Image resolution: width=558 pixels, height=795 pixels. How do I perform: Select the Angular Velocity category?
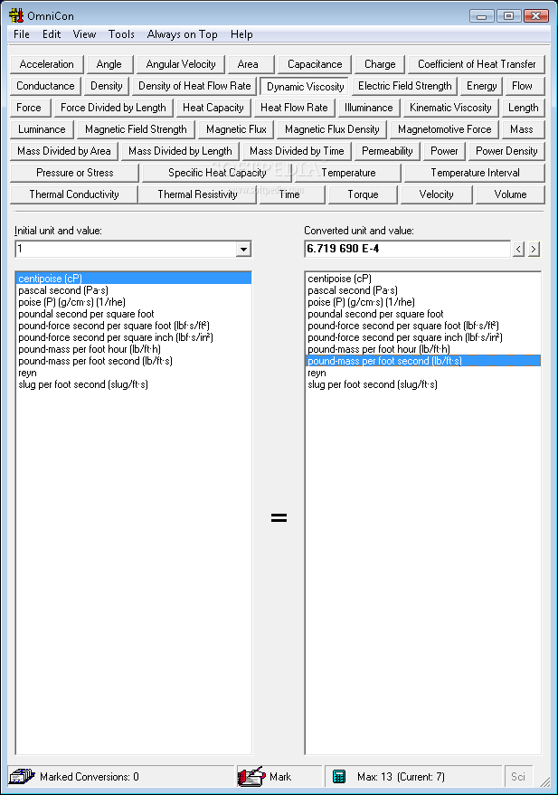point(181,64)
